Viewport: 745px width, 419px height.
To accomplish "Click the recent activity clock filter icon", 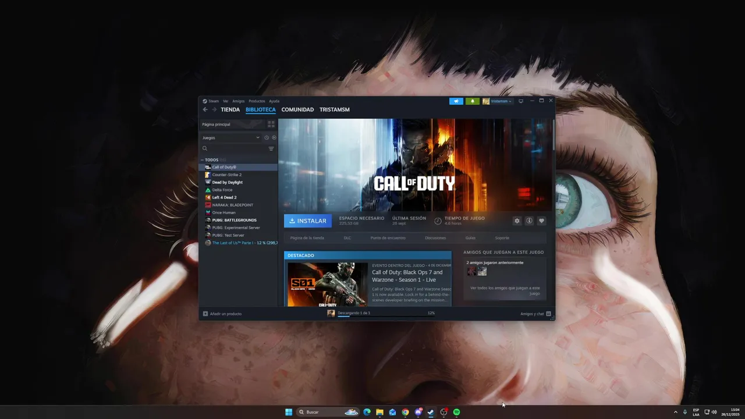I will click(x=267, y=138).
